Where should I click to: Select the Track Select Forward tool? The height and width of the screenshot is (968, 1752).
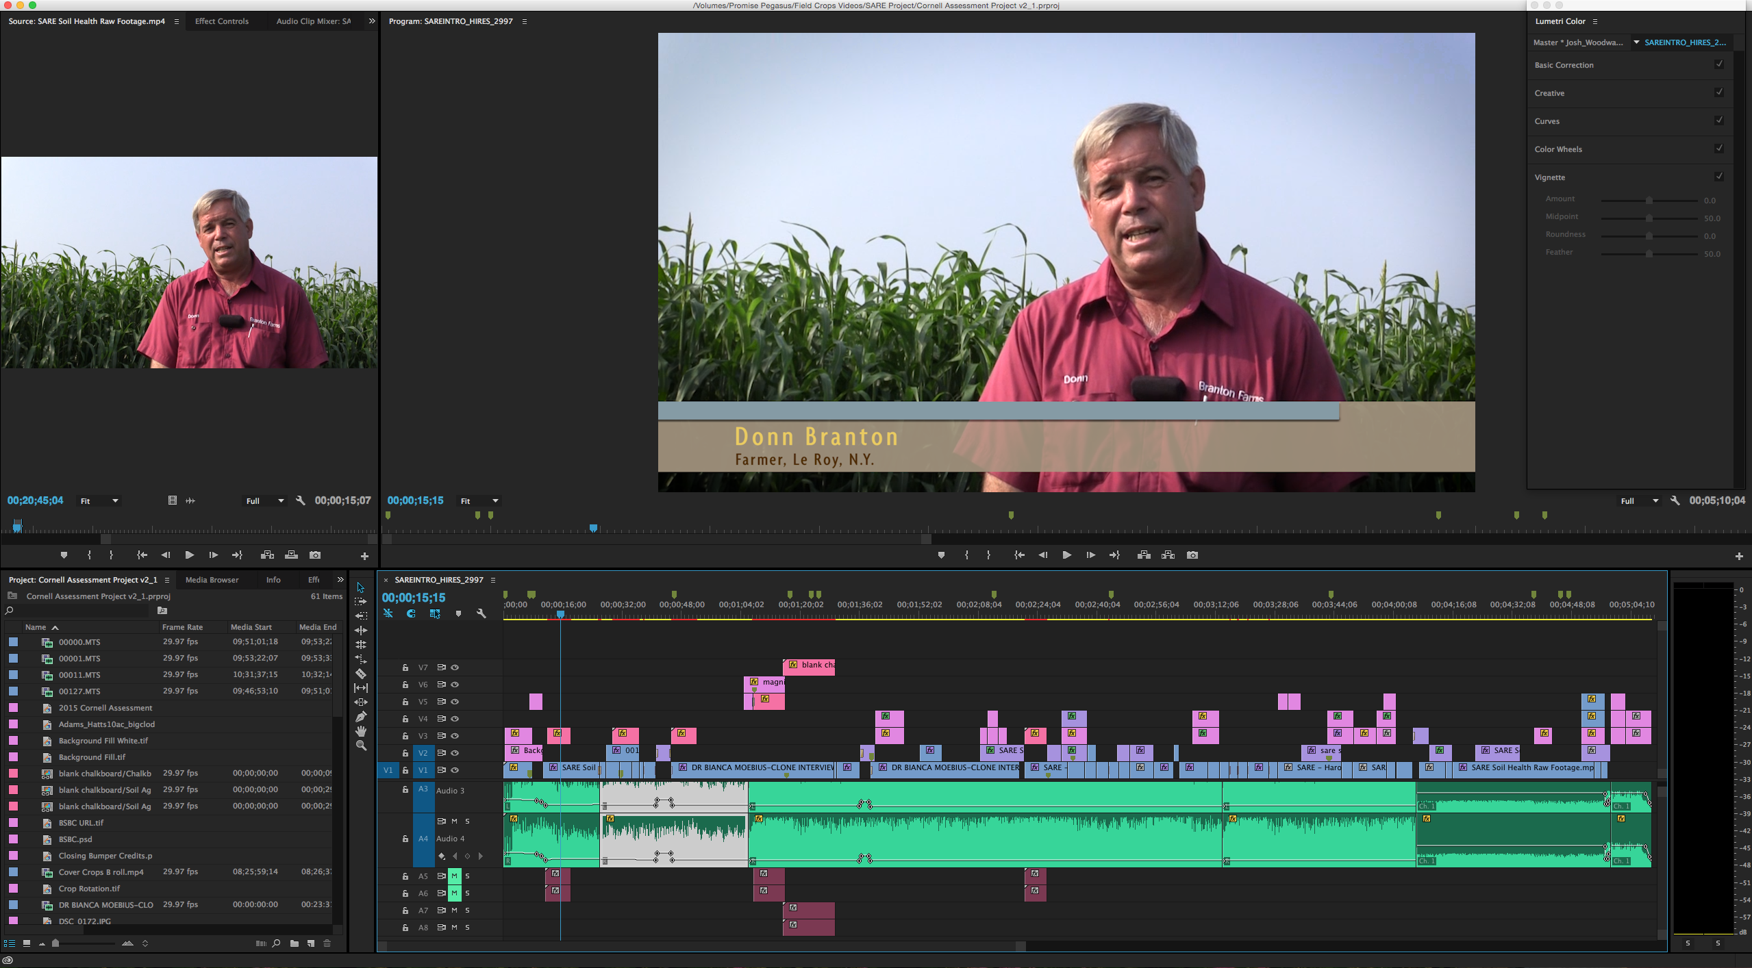pos(360,601)
